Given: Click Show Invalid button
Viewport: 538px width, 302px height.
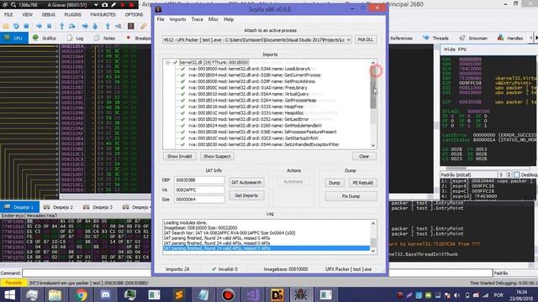Looking at the screenshot, I should coord(179,157).
